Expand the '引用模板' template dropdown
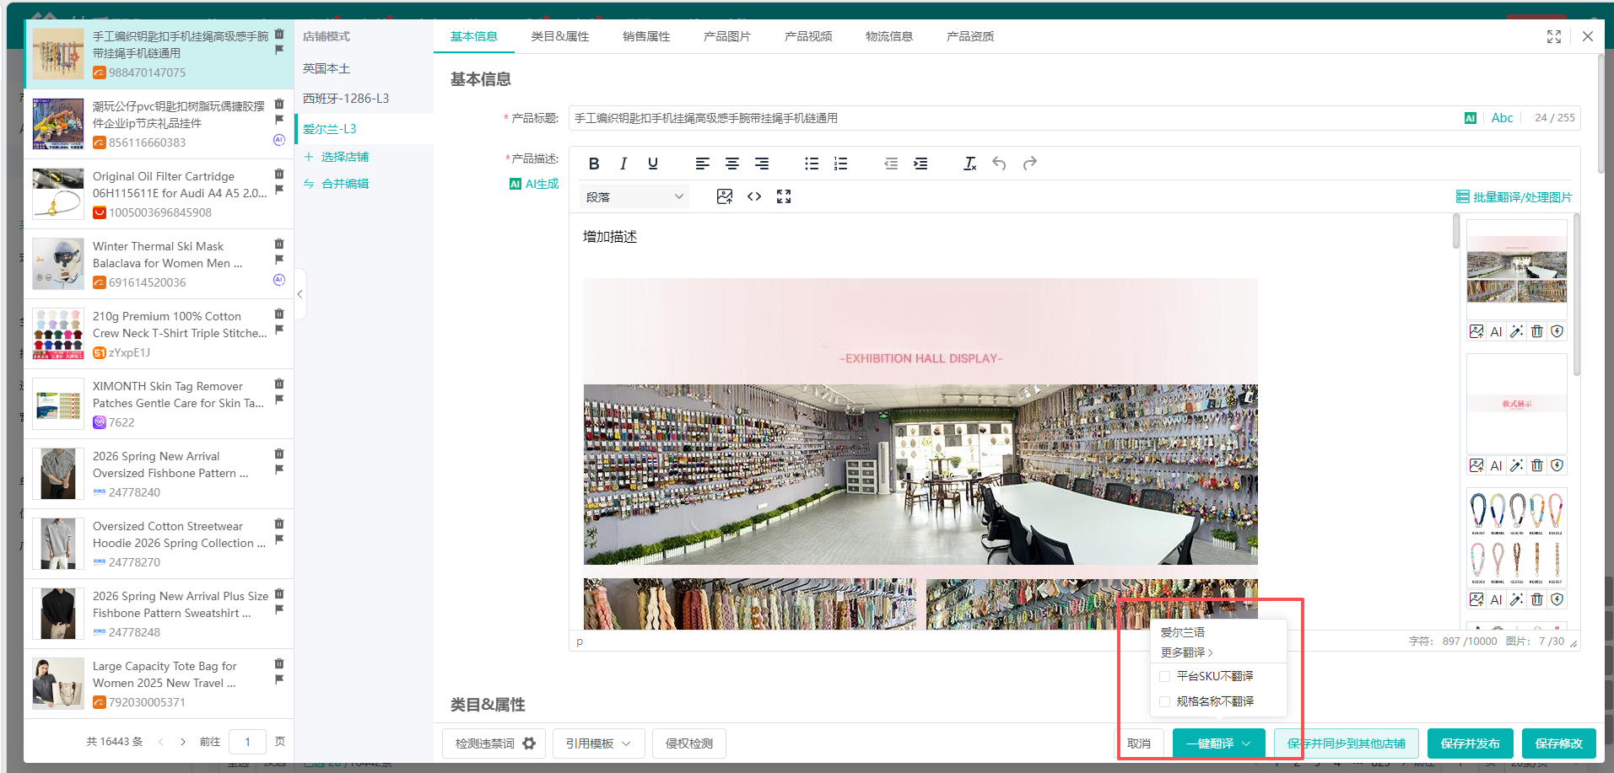1614x773 pixels. pos(598,743)
